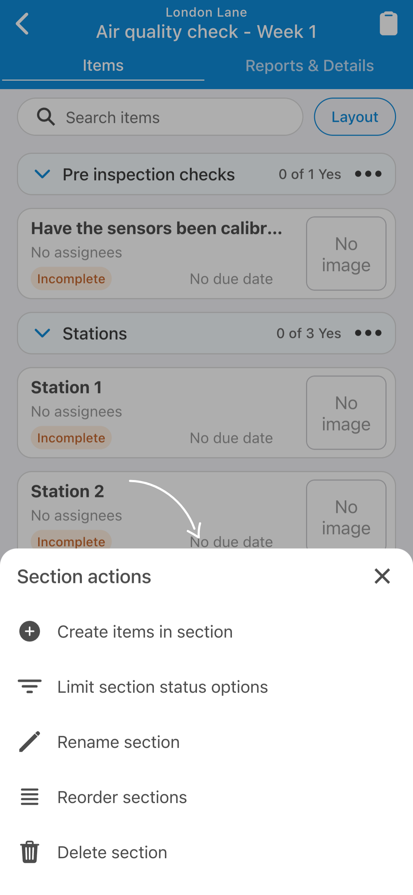Open three-dot menu for Pre inspection checks
Screen dimensions: 413x895
[x=368, y=174]
